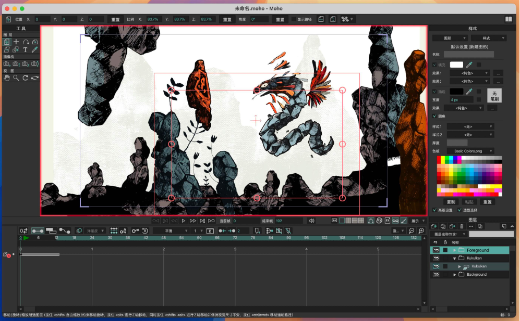Click the copy style button
The image size is (520, 321).
tap(451, 202)
